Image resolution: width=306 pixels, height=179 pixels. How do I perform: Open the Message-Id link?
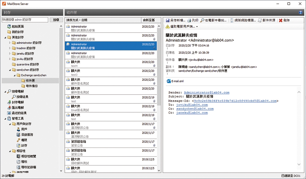pyautogui.click(x=235, y=101)
